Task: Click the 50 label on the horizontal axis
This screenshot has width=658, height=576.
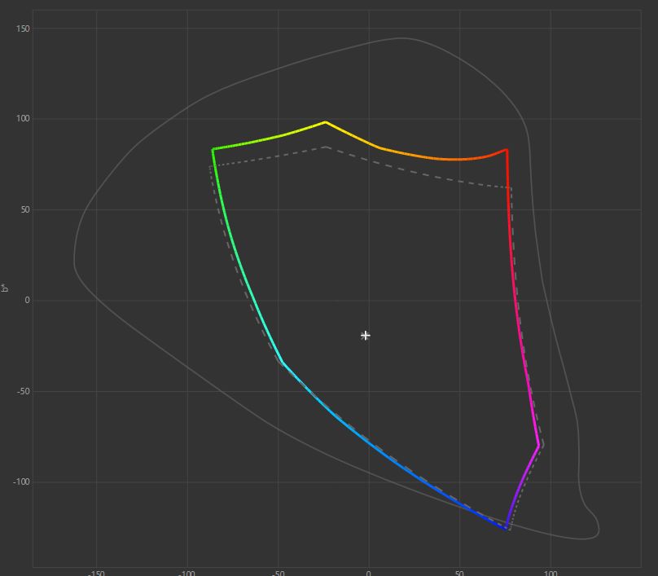Action: tap(459, 572)
